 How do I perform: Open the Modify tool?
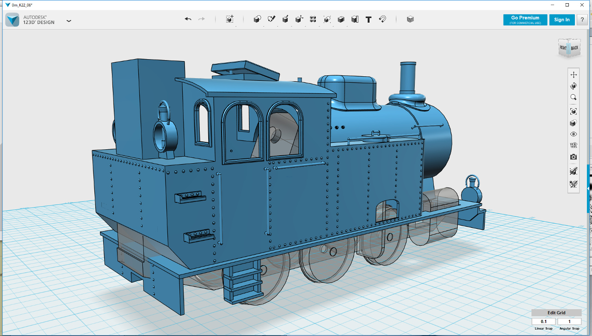[x=299, y=19]
